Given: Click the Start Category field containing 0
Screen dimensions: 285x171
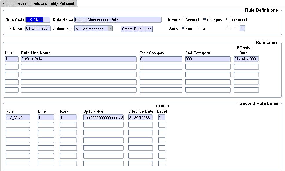Looking at the screenshot, I should click(161, 59).
